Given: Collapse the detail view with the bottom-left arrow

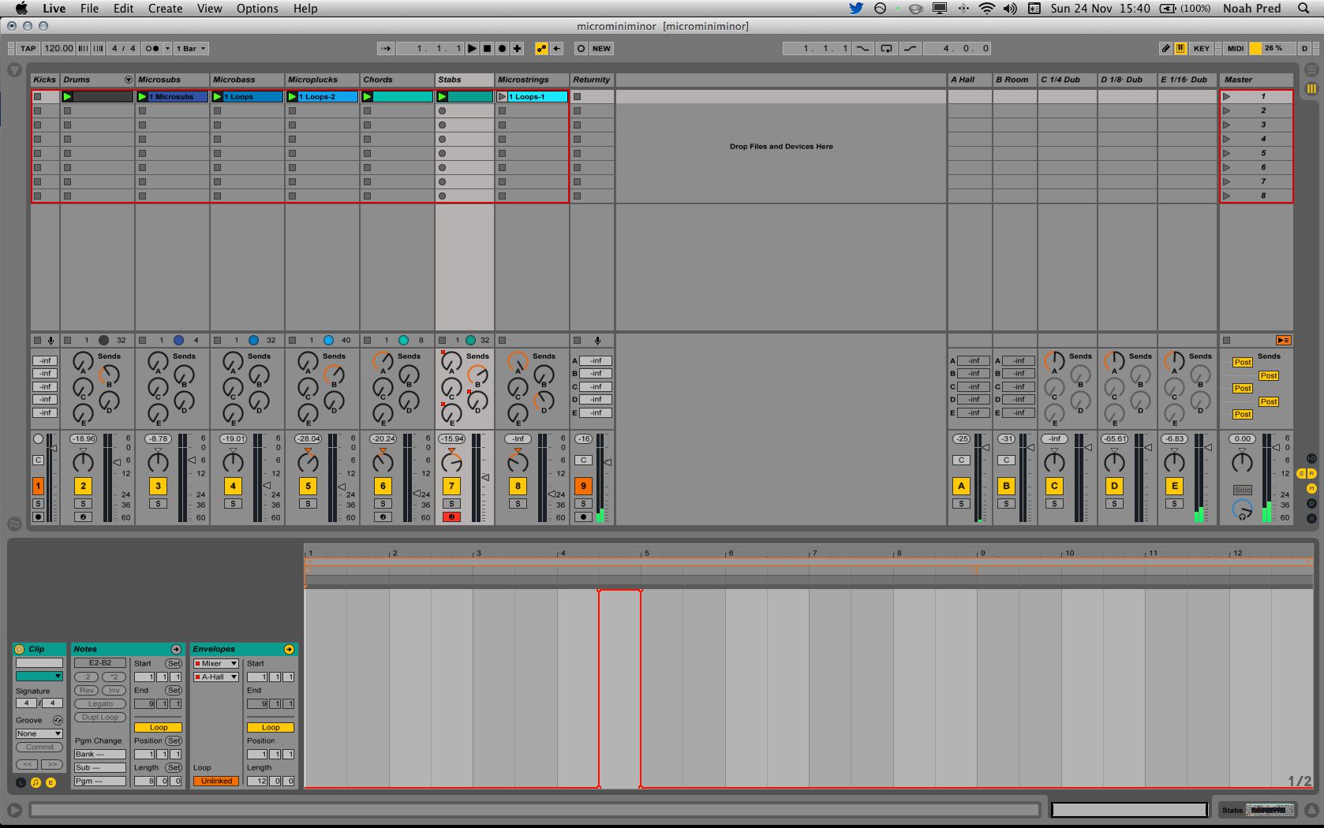Looking at the screenshot, I should 14,810.
